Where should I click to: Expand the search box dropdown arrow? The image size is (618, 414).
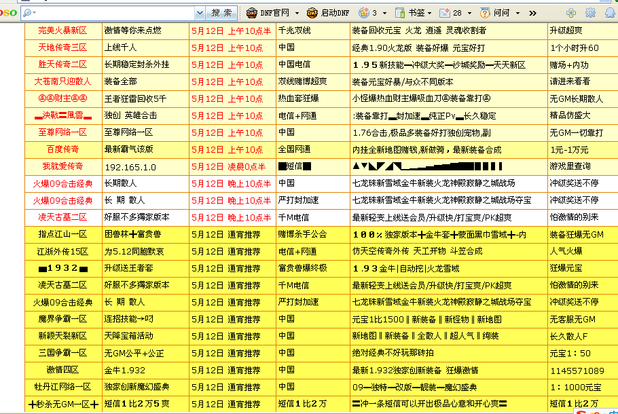pos(200,13)
